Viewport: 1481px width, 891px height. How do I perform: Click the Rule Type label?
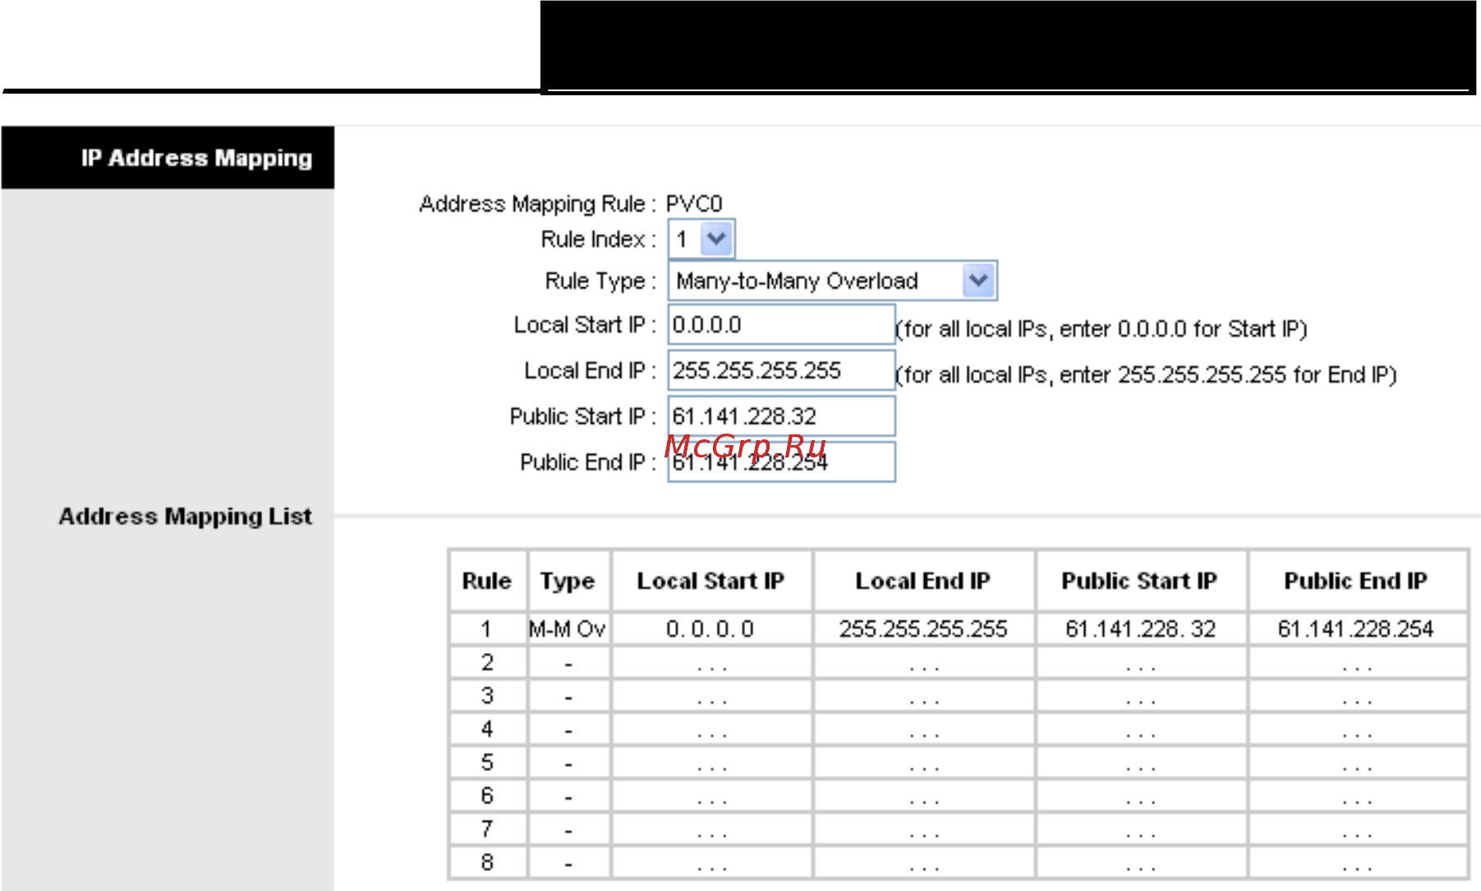(x=600, y=282)
